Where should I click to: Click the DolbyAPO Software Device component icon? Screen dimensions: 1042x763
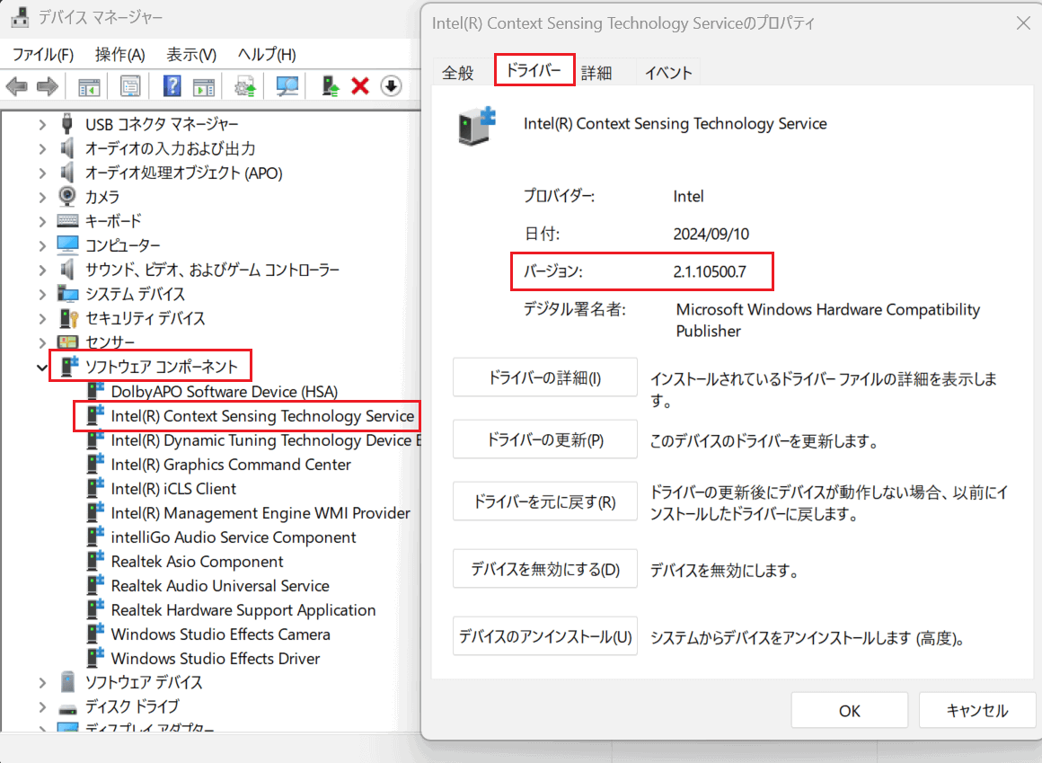click(96, 392)
